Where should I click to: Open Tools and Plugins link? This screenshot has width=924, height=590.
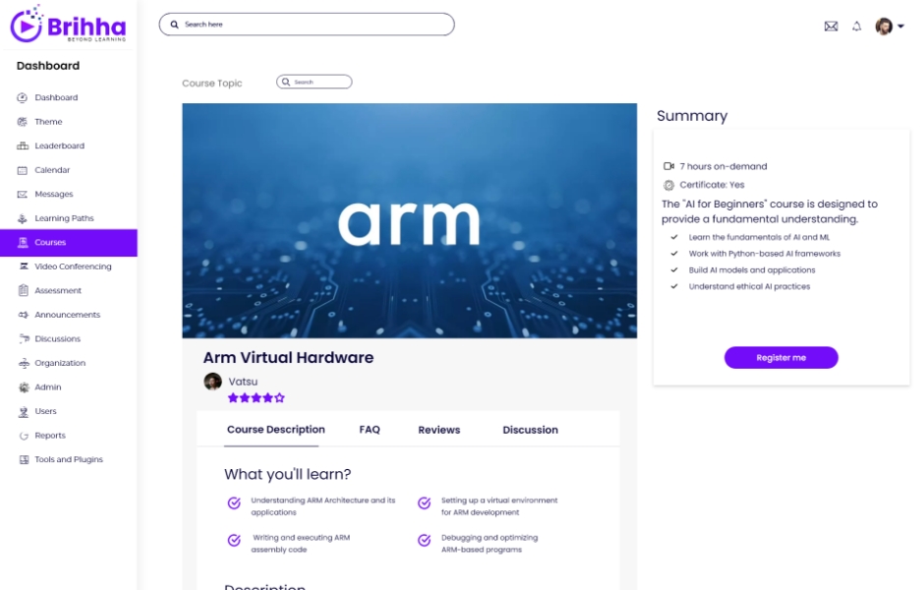point(69,459)
